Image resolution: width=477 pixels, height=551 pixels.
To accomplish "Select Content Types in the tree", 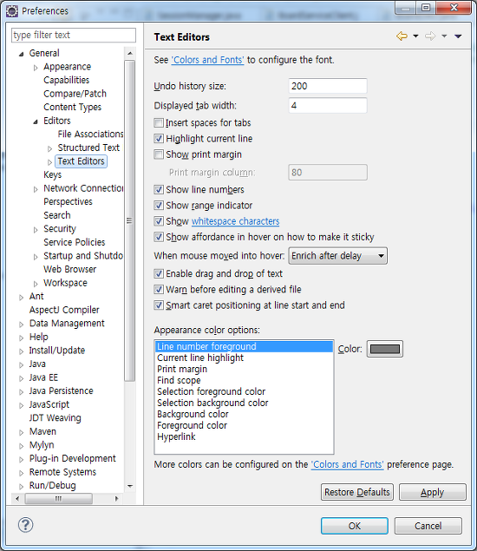I will (72, 108).
